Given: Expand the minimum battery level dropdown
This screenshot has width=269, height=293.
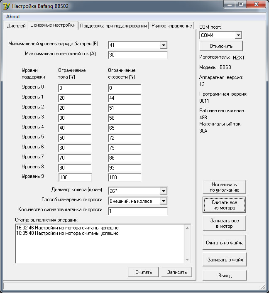Looking at the screenshot, I should pos(164,45).
